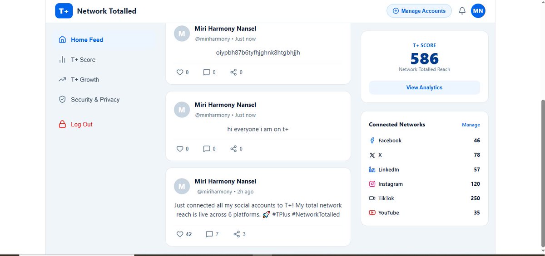Click the 'Connected Networks' heading
545x256 pixels.
(x=397, y=125)
